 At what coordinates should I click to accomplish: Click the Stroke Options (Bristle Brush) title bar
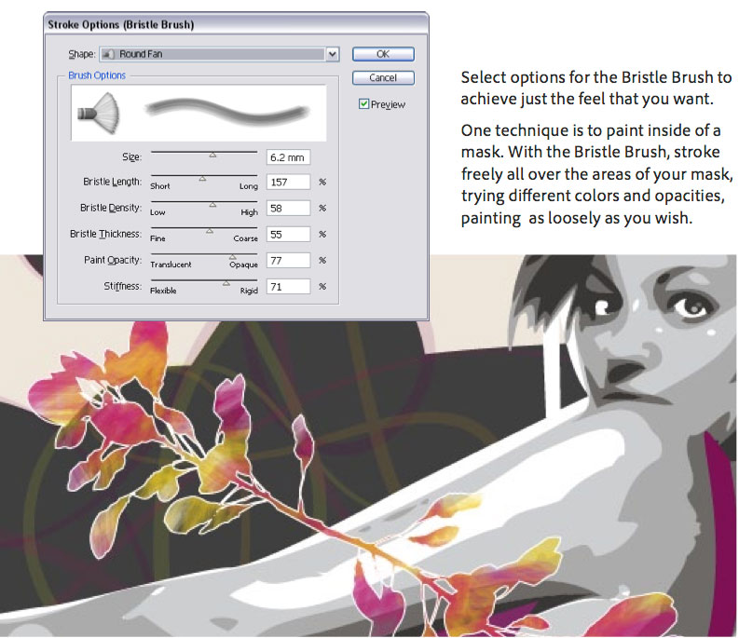coord(236,24)
